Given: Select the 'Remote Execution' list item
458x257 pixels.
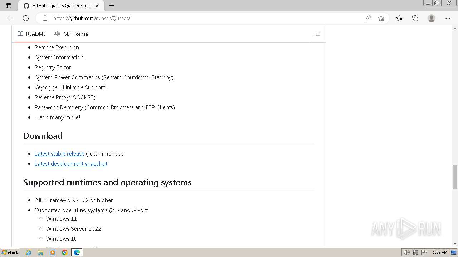Looking at the screenshot, I should (x=57, y=47).
